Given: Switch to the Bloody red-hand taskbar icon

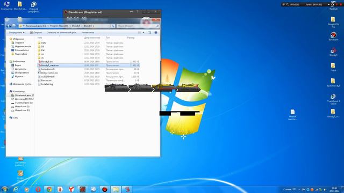Looking at the screenshot, I should (x=127, y=189).
